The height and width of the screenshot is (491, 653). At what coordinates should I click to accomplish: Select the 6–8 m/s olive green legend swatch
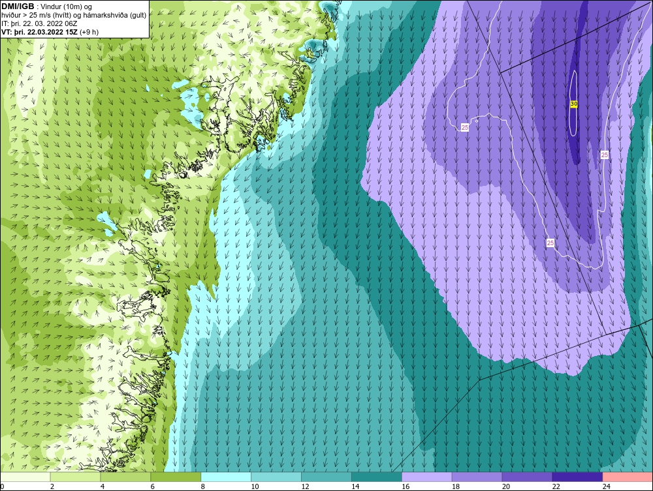(176, 477)
